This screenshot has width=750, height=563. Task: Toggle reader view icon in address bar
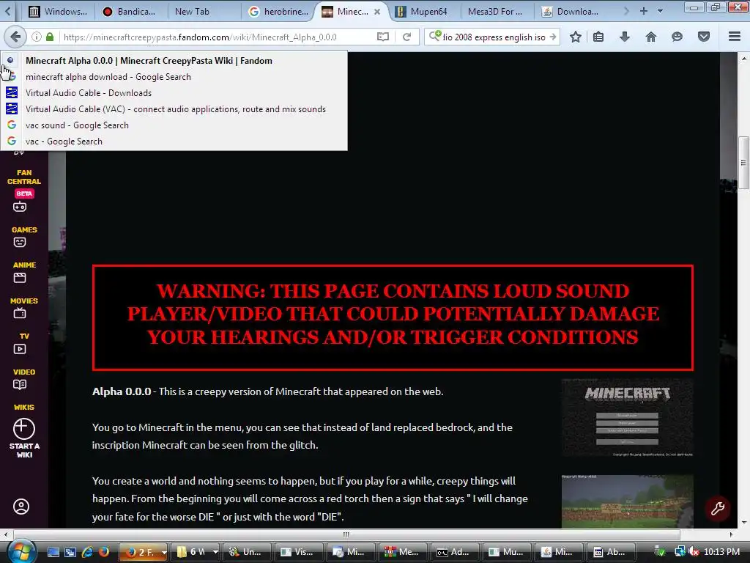[x=382, y=37]
